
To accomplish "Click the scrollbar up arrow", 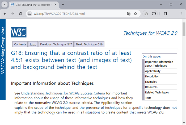I will 184,21.
